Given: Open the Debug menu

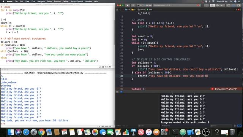Looking at the screenshot, I should coord(66,2).
